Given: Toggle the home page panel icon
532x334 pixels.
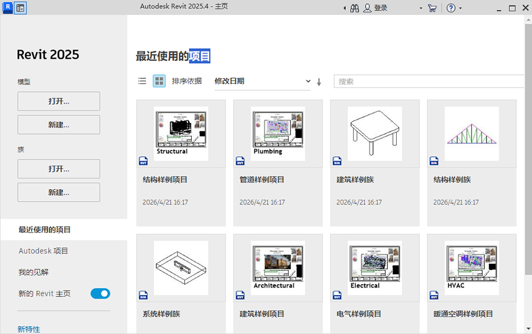Looking at the screenshot, I should [21, 8].
